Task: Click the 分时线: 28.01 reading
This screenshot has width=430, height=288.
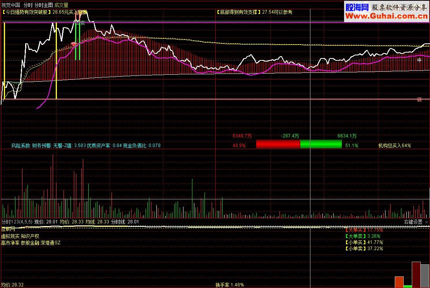Action: [x=125, y=222]
